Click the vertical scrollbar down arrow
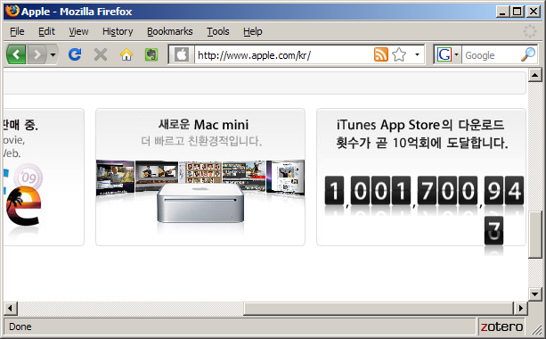This screenshot has width=546, height=339. pyautogui.click(x=534, y=294)
